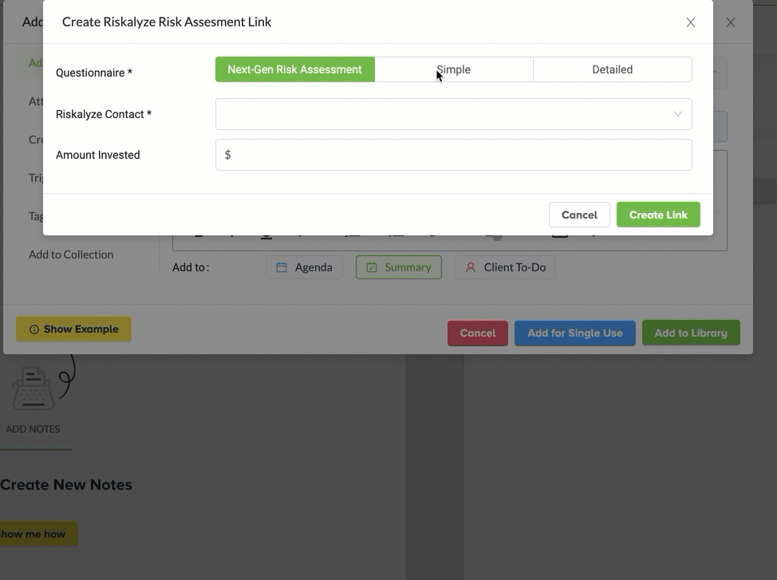This screenshot has width=777, height=580.
Task: Click the red Cancel button
Action: [478, 333]
